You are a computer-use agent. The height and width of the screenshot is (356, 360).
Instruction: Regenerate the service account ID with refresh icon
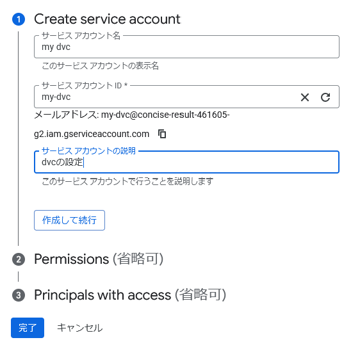325,97
